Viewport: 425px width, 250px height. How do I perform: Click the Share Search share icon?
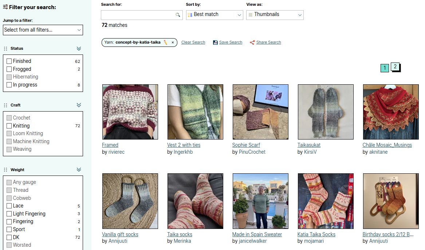pos(252,43)
